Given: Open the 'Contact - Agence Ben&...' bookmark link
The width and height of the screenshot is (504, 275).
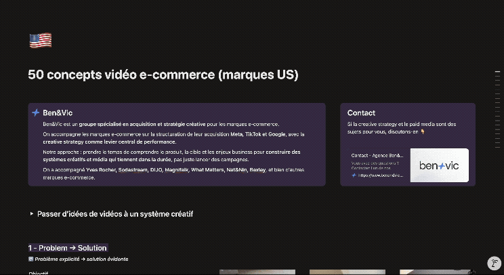Looking at the screenshot, I should coord(377,156).
